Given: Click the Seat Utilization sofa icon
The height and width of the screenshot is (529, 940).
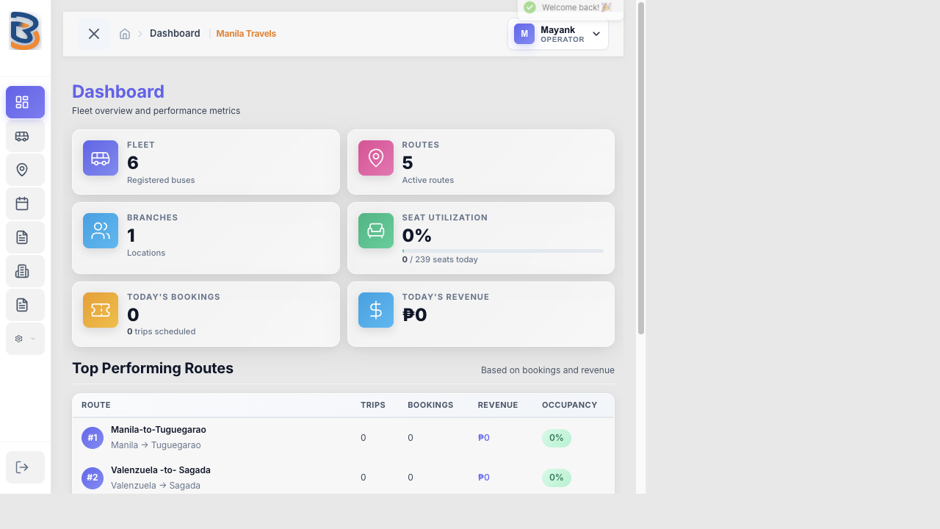Looking at the screenshot, I should pos(376,231).
